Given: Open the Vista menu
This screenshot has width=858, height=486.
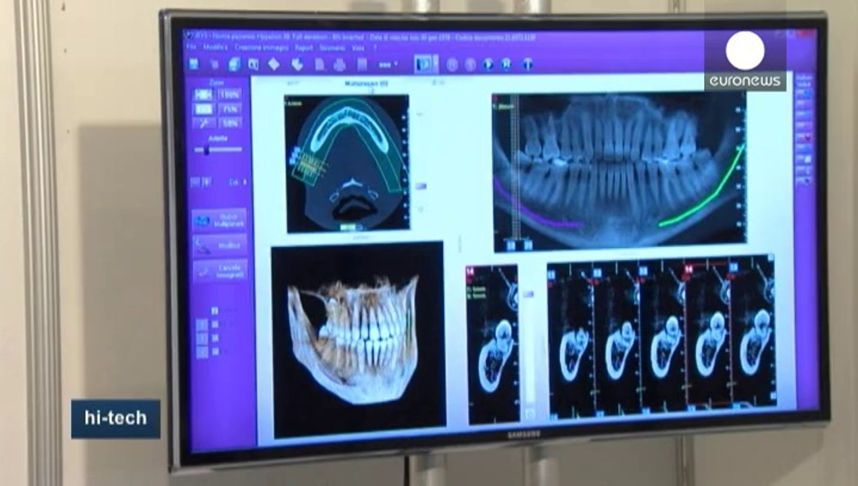Looking at the screenshot, I should (358, 48).
